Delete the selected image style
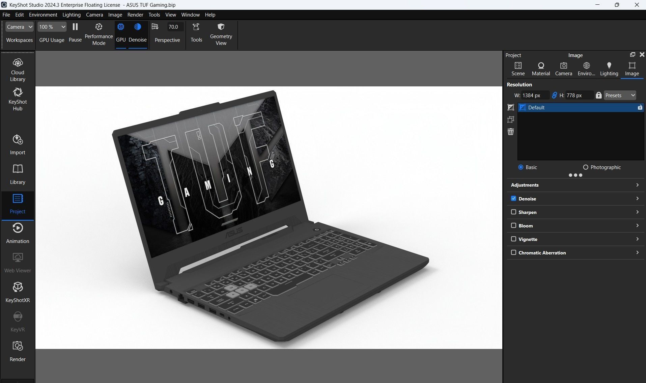 point(511,132)
